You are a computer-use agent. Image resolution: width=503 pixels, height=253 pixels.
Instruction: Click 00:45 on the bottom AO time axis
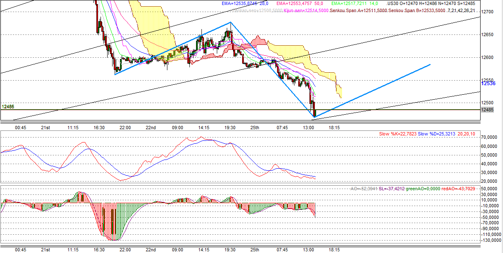tap(20, 250)
